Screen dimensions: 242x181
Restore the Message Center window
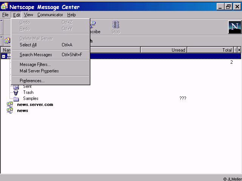(x=228, y=7)
